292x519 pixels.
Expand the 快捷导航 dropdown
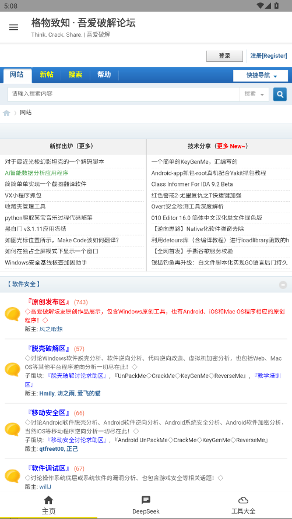pos(260,76)
